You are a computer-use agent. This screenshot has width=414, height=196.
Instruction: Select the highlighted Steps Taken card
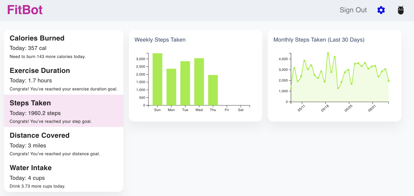(64, 111)
